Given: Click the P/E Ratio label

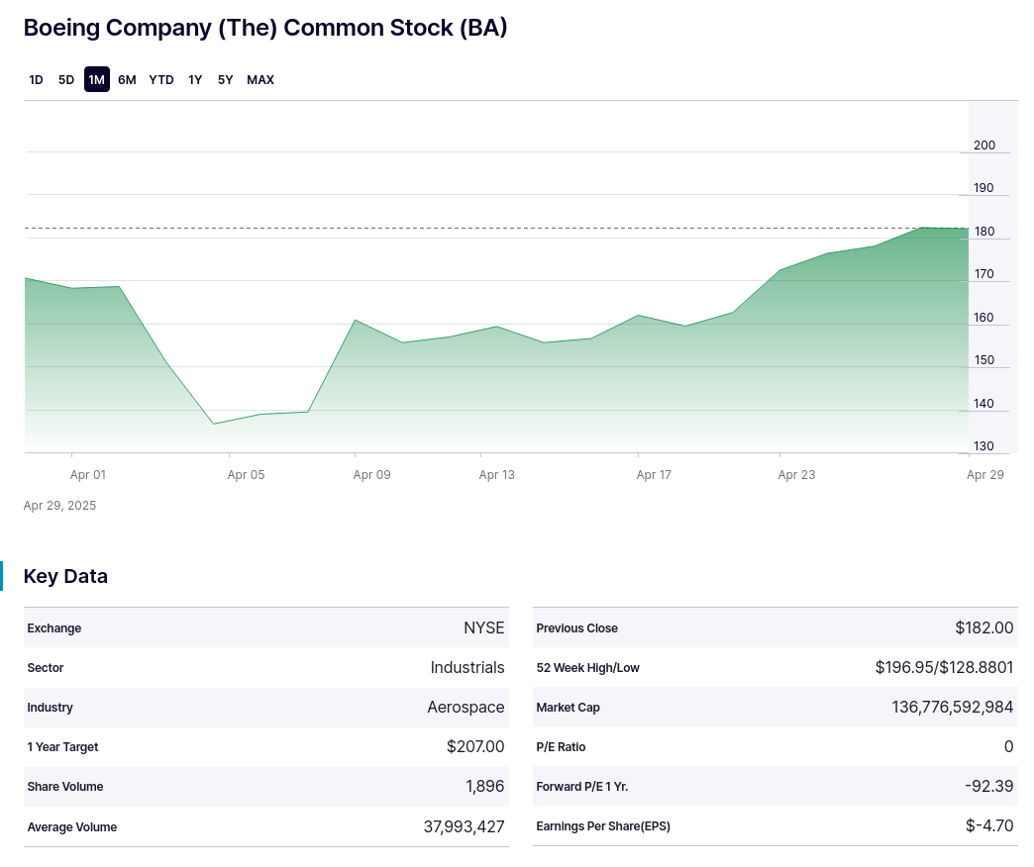Looking at the screenshot, I should pyautogui.click(x=562, y=746).
